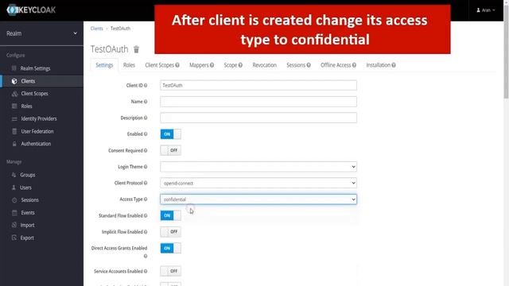Open Identity Providers in sidebar
This screenshot has height=286, width=509.
click(39, 118)
